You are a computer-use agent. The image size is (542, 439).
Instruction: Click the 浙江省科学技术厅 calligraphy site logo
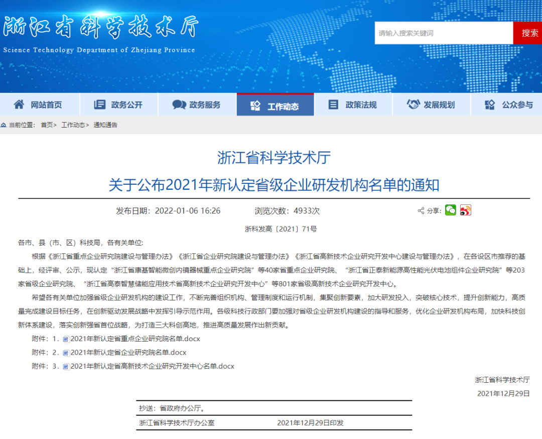[100, 27]
